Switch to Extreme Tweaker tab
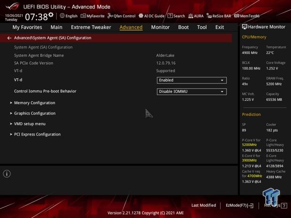 [x=91, y=27]
